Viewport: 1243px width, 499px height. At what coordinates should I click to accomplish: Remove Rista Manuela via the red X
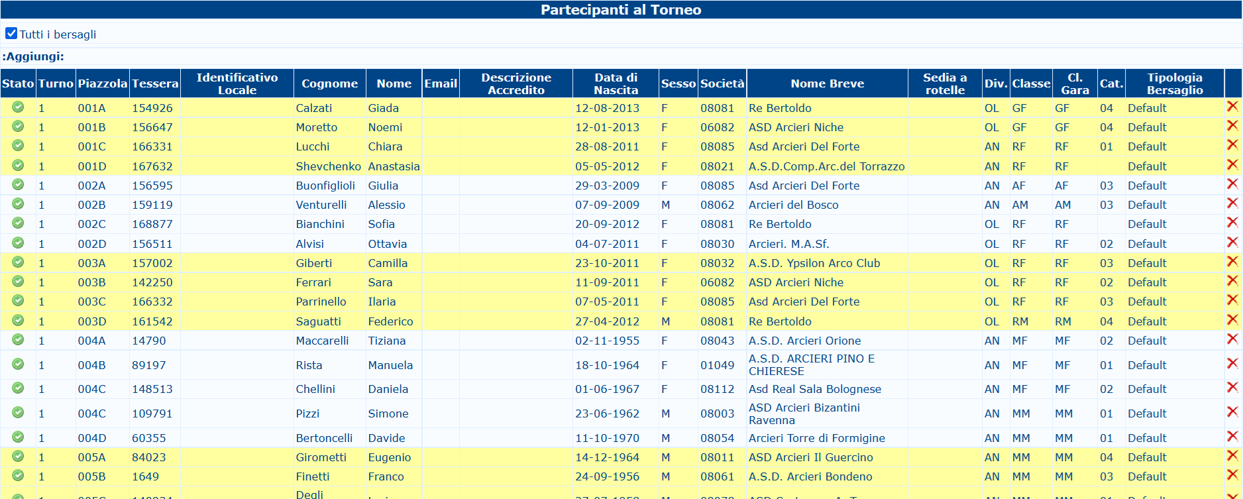pyautogui.click(x=1232, y=363)
